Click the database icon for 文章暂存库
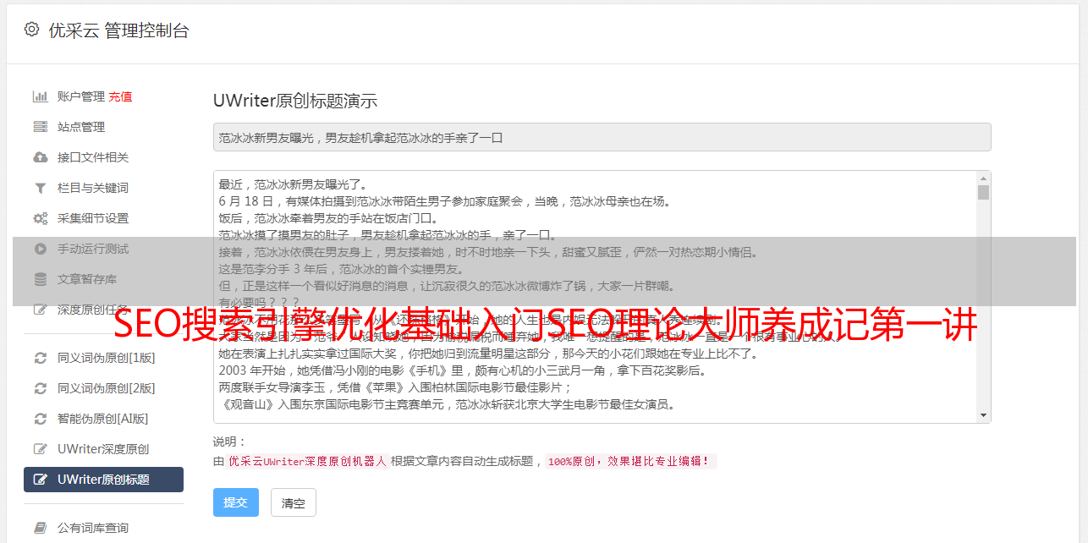Image resolution: width=1088 pixels, height=543 pixels. 40,279
